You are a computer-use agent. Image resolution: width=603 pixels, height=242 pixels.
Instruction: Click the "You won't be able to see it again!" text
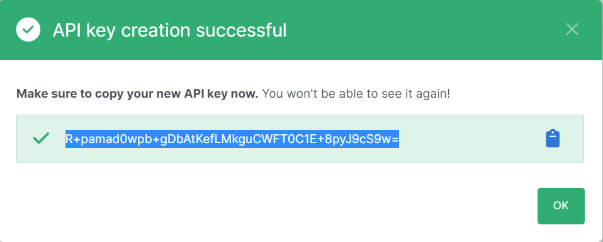point(356,93)
